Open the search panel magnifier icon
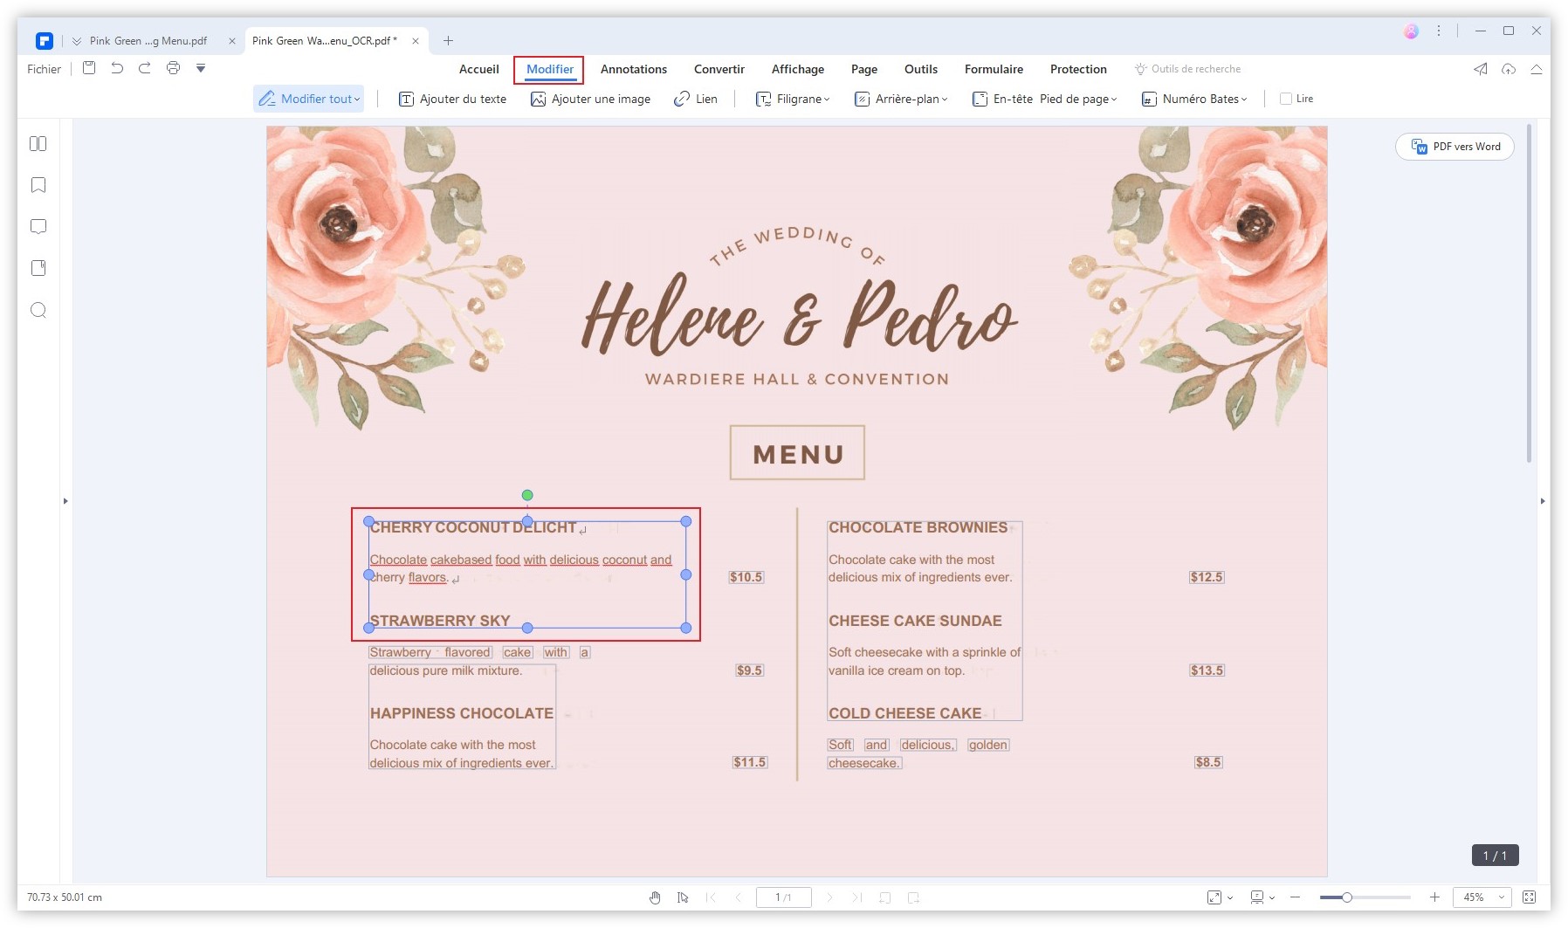 point(38,311)
